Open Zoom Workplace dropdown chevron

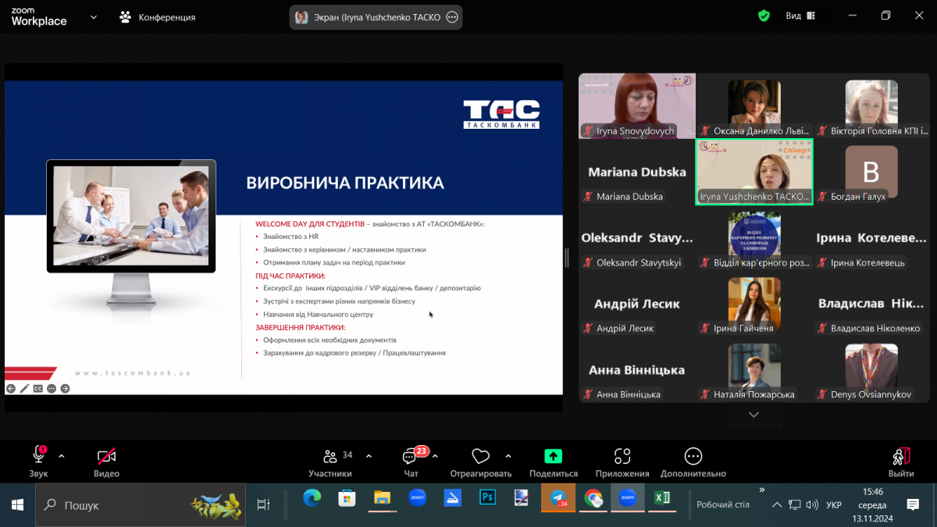(x=94, y=16)
